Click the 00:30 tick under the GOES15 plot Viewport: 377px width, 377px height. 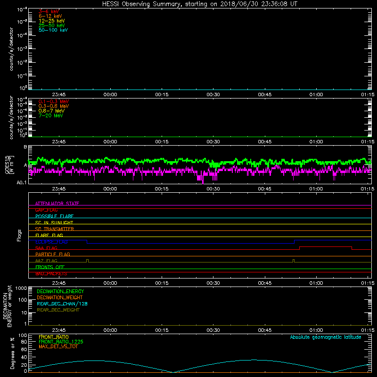coord(213,189)
